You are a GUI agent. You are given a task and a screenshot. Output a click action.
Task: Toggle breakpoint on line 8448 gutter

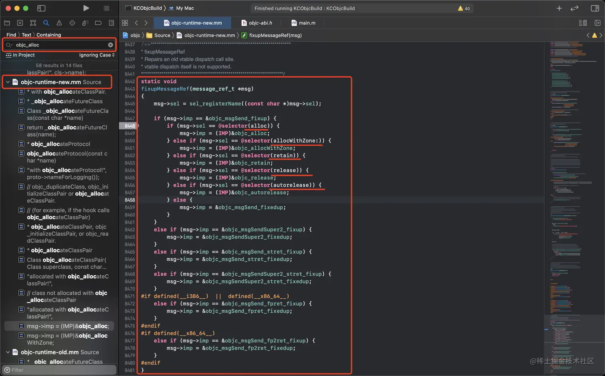pos(129,126)
